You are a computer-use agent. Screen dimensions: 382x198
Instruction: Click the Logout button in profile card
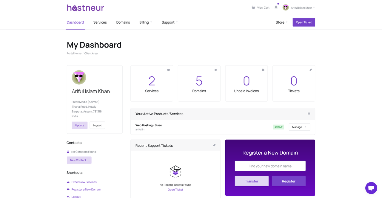(x=97, y=125)
